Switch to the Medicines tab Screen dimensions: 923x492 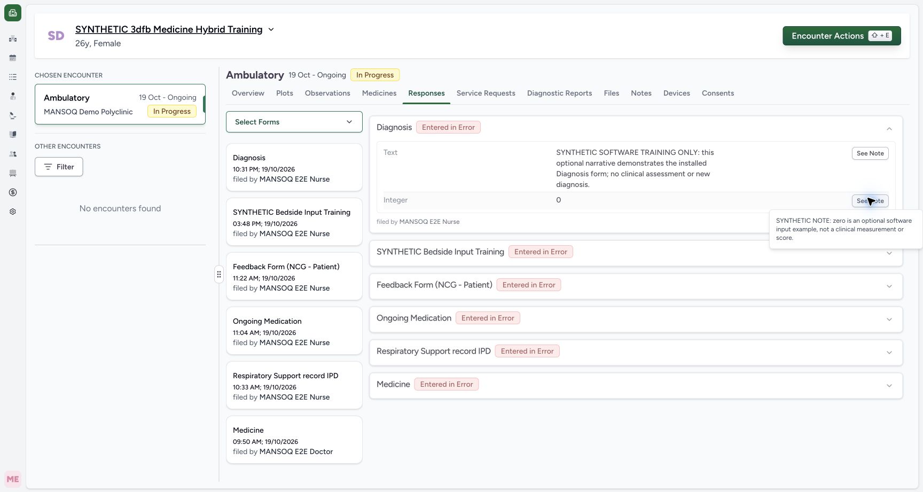click(379, 93)
